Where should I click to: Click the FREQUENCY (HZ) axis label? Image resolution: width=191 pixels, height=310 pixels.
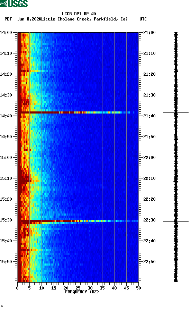[x=82, y=292]
